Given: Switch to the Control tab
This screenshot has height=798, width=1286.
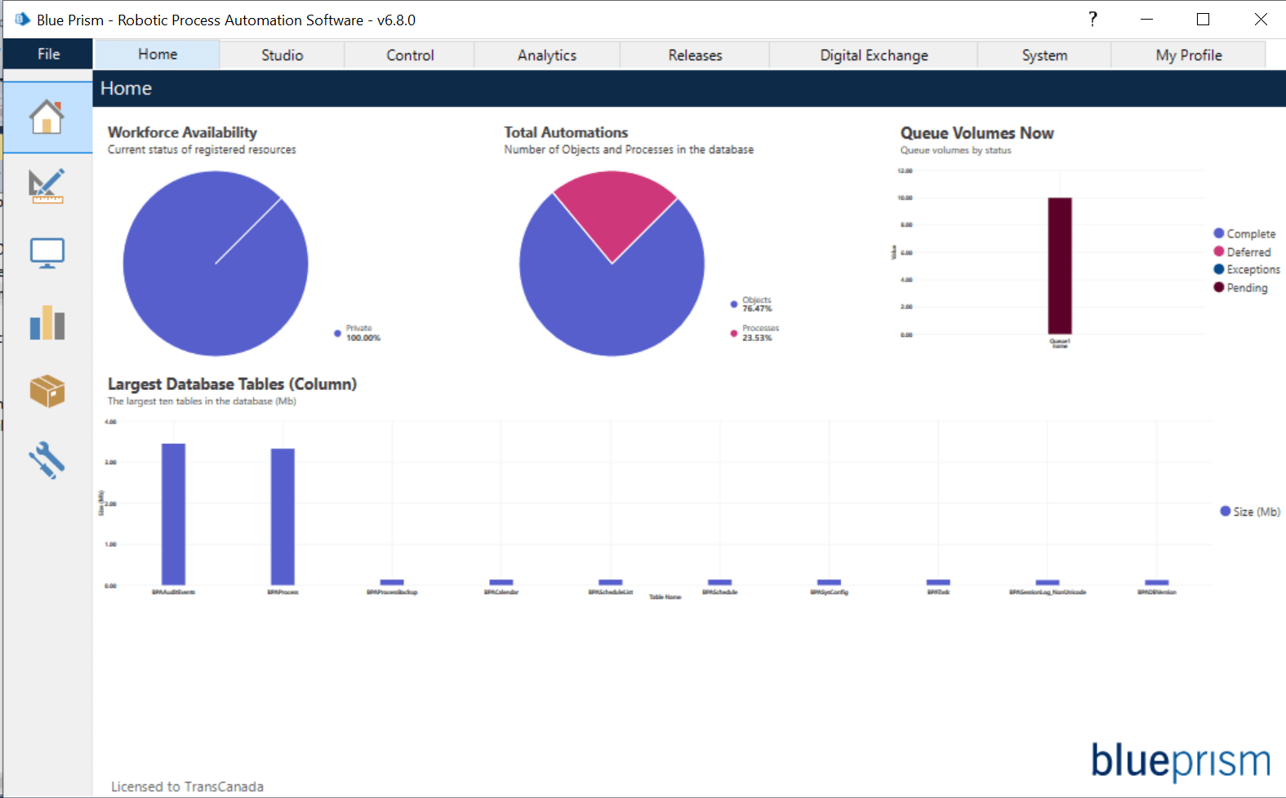Looking at the screenshot, I should pos(410,55).
